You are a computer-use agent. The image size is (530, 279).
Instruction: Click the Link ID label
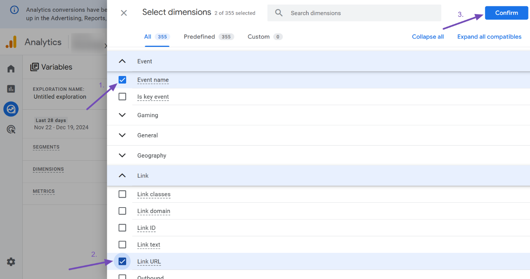[146, 228]
